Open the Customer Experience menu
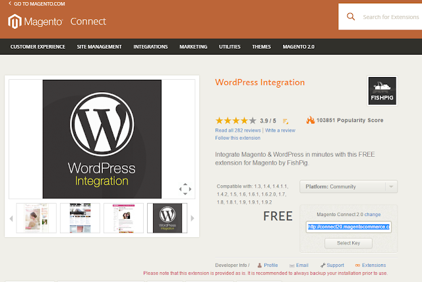Image resolution: width=422 pixels, height=282 pixels. tap(38, 47)
